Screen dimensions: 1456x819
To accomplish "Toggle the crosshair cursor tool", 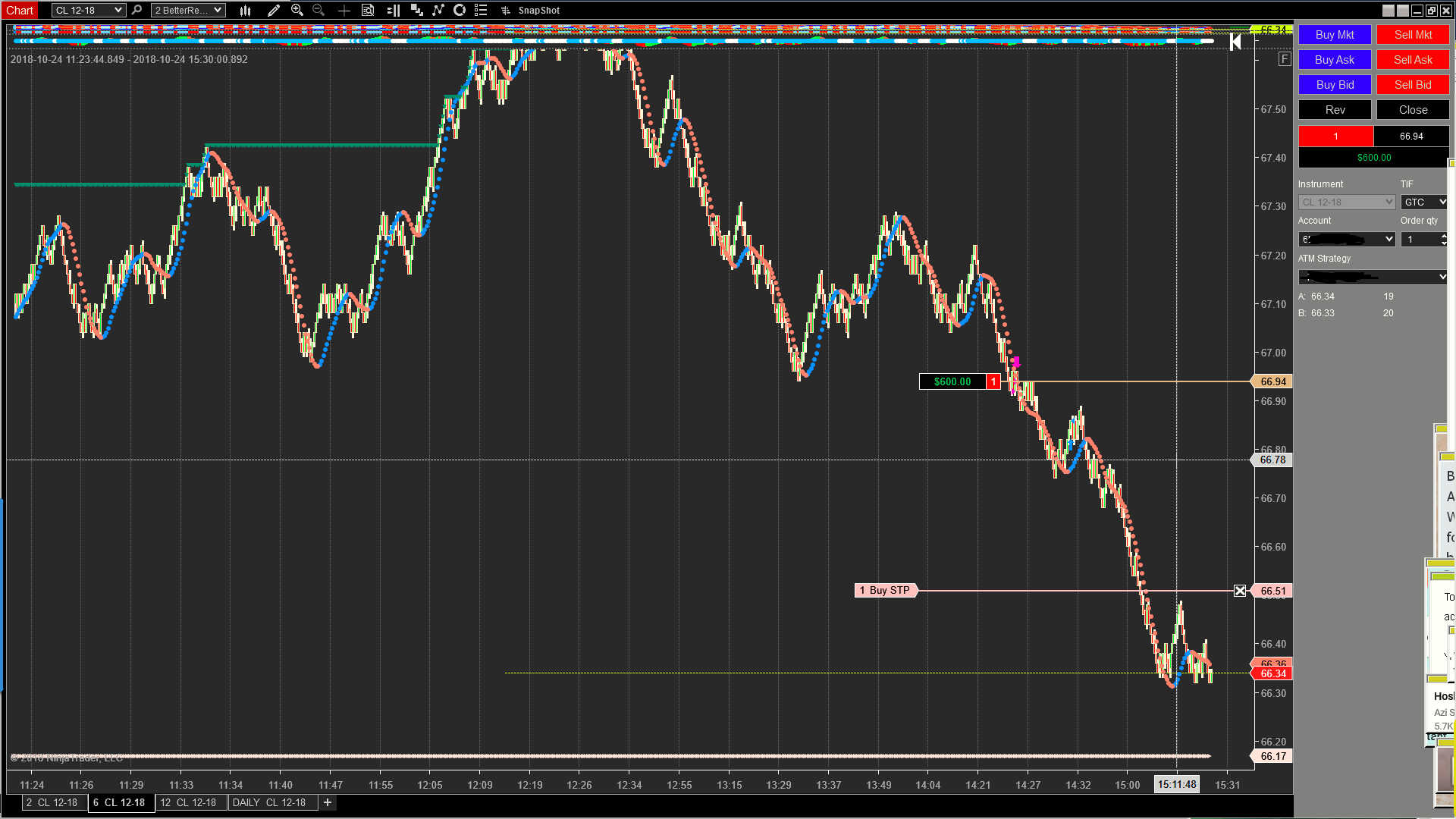I will (344, 11).
